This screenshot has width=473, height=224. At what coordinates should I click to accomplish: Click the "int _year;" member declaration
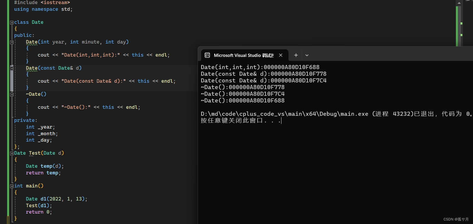coord(40,127)
